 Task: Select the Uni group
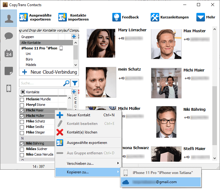(x=28, y=54)
